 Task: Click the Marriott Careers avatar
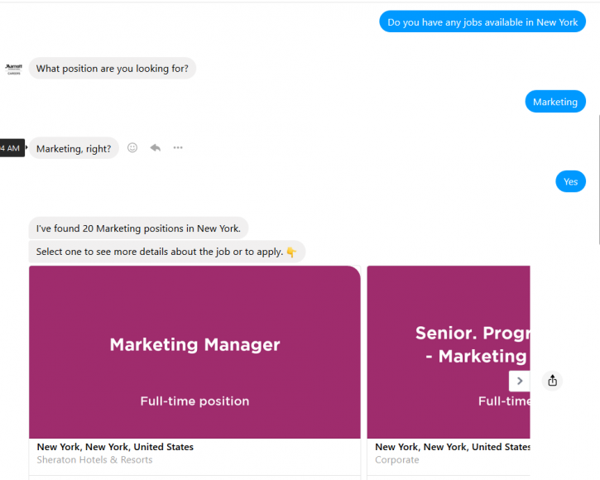click(x=13, y=69)
